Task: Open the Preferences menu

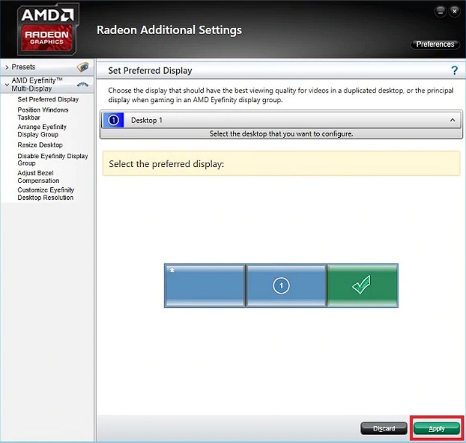Action: tap(435, 44)
